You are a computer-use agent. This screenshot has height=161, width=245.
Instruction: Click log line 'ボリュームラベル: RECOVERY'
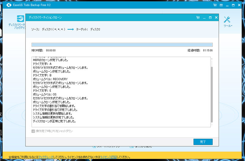click(x=50, y=79)
